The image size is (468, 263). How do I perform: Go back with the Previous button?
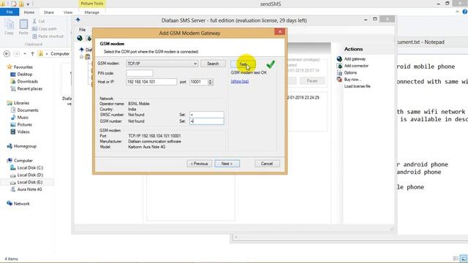pyautogui.click(x=199, y=164)
